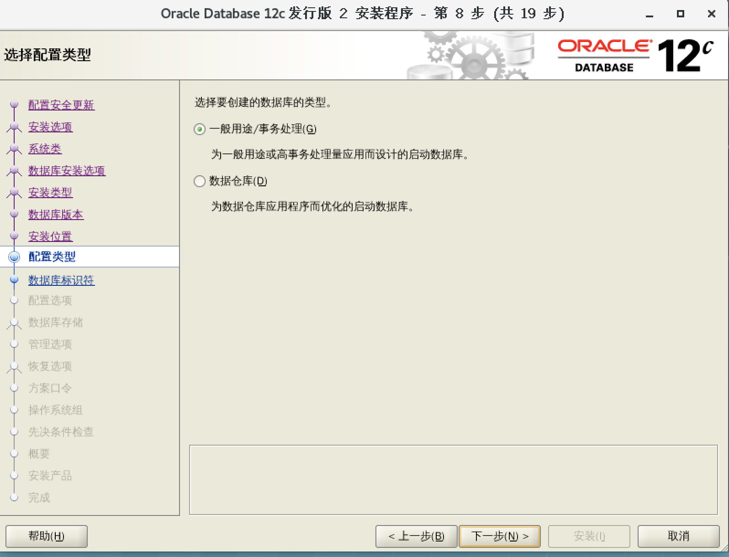Click description text 为数据仓库应用程序而优化的启动数据库
Image resolution: width=729 pixels, height=557 pixels.
coord(313,207)
